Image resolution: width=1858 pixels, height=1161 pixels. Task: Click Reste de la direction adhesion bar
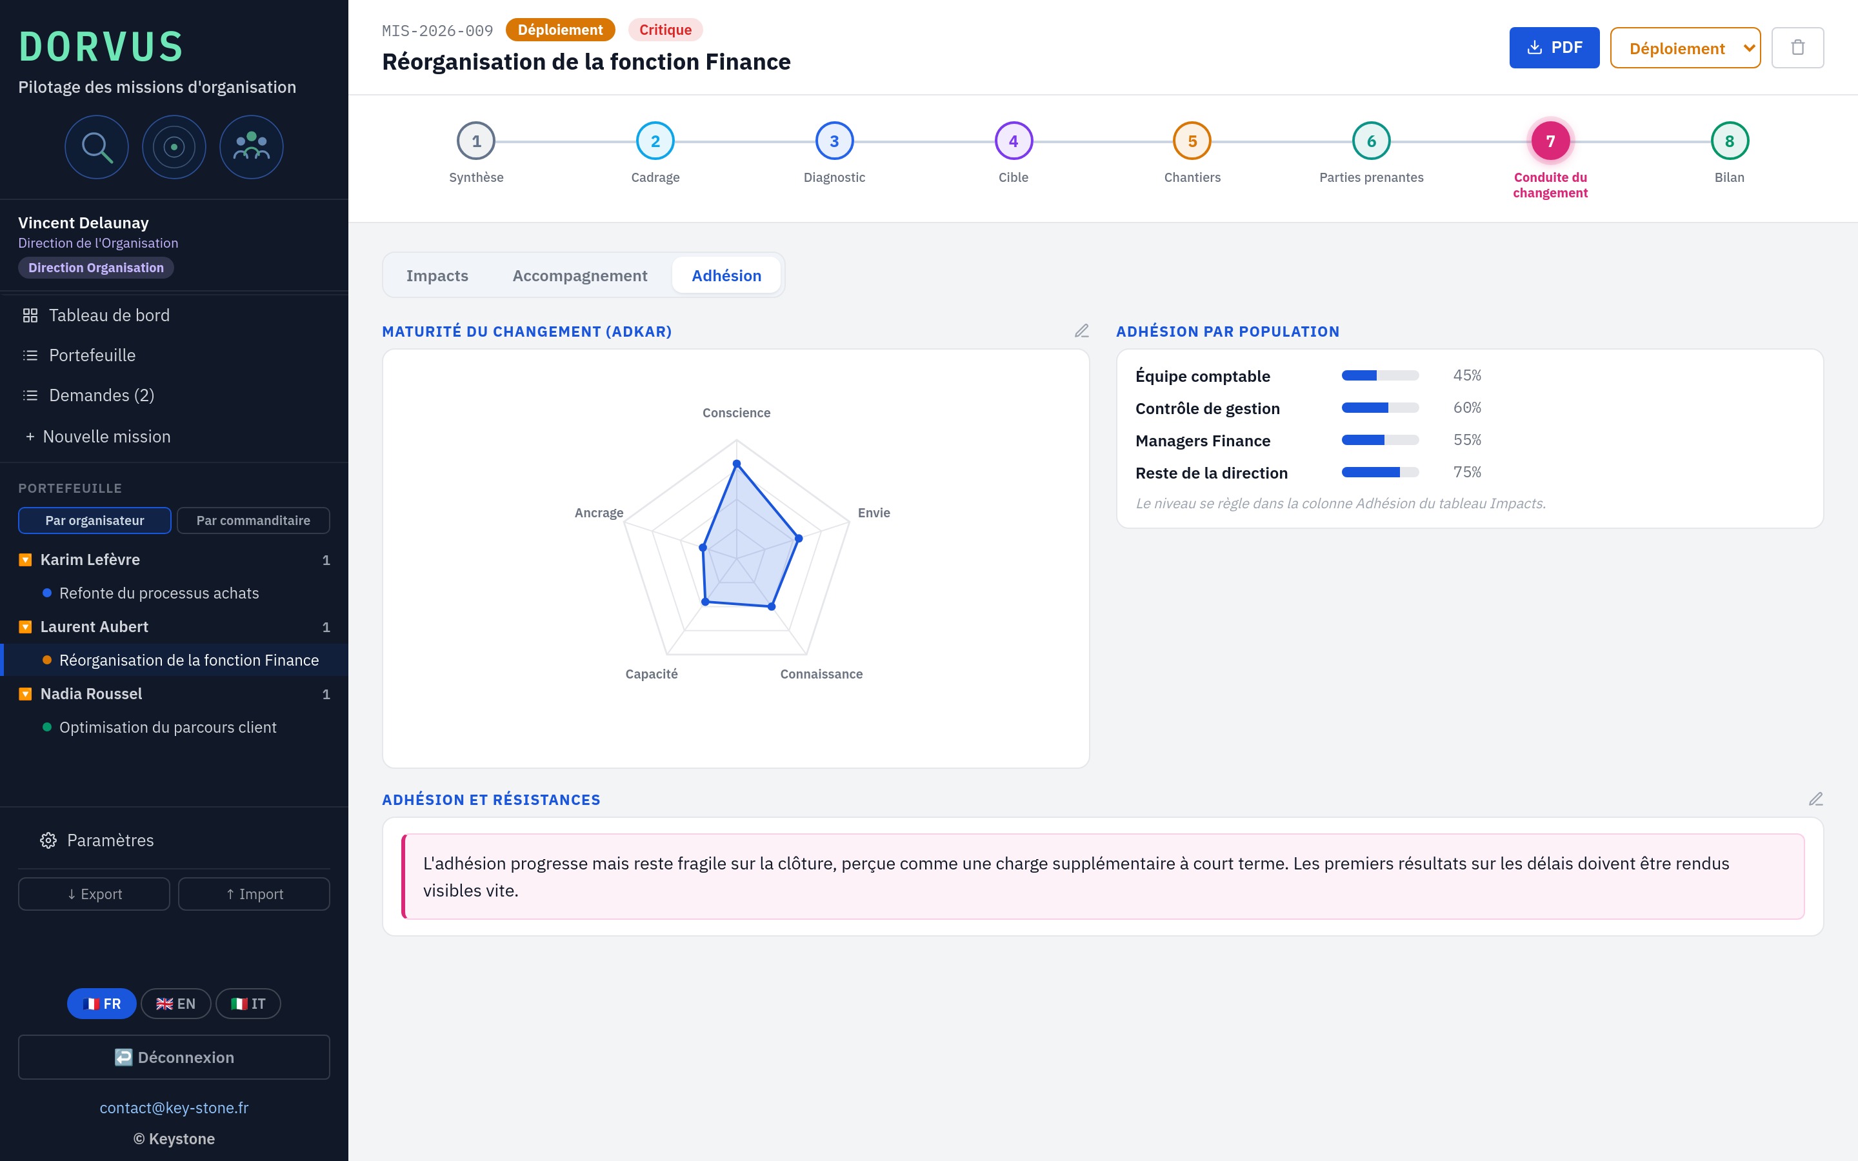click(1380, 472)
